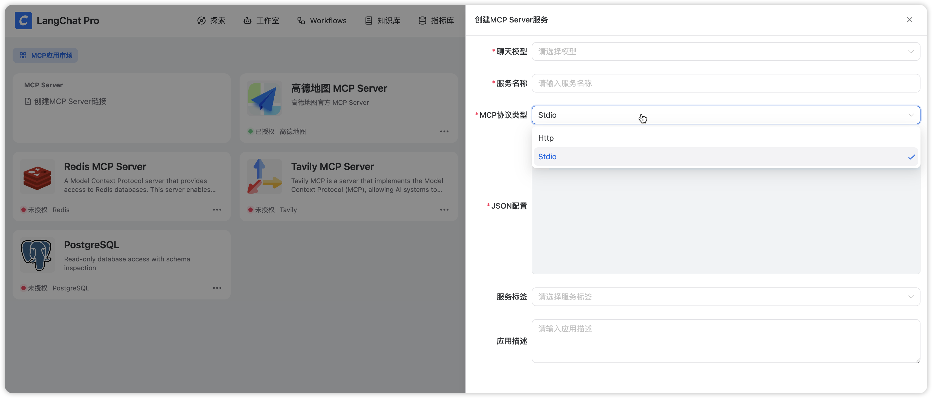Click the Tavily MCP Server arrows icon
The width and height of the screenshot is (932, 398).
pyautogui.click(x=264, y=177)
